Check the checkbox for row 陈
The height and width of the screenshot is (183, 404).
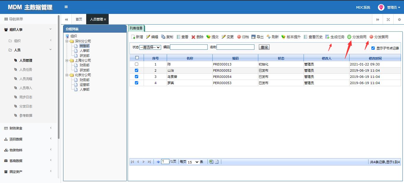[137, 64]
